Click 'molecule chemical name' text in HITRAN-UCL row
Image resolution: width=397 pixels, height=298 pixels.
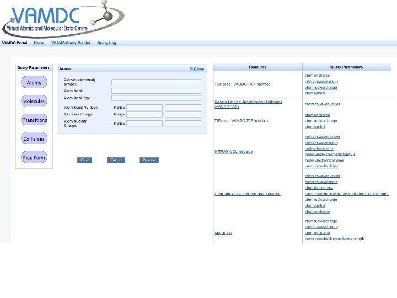click(324, 161)
